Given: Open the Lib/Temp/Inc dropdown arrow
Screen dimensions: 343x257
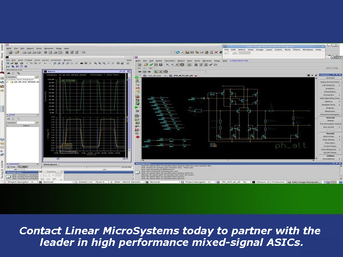Looking at the screenshot, I should [340, 85].
